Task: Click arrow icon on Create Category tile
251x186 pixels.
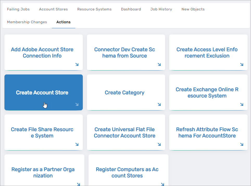Action: point(159,104)
